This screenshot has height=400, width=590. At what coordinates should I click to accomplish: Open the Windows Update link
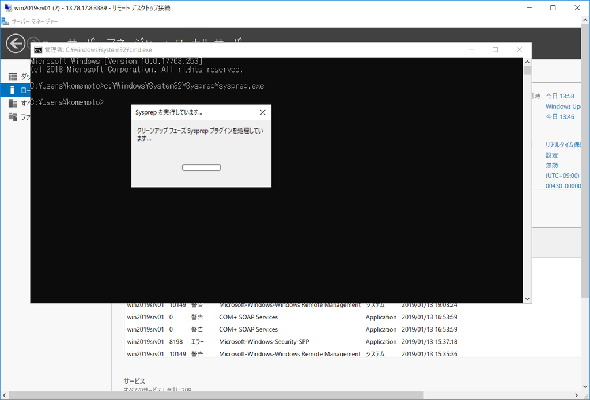pos(563,107)
